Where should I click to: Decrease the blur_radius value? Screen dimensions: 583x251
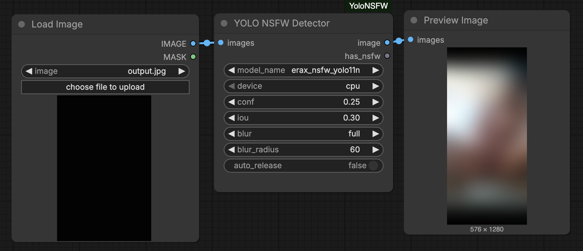(x=231, y=150)
